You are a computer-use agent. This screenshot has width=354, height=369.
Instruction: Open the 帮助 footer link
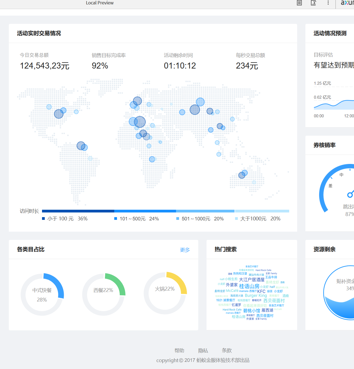point(179,350)
